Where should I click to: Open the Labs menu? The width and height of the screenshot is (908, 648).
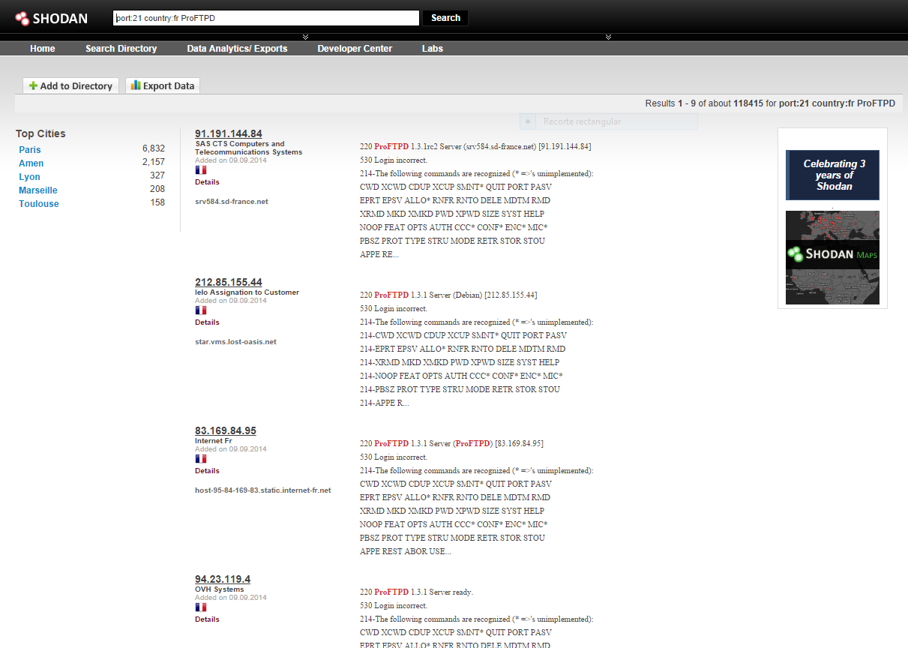(x=433, y=49)
